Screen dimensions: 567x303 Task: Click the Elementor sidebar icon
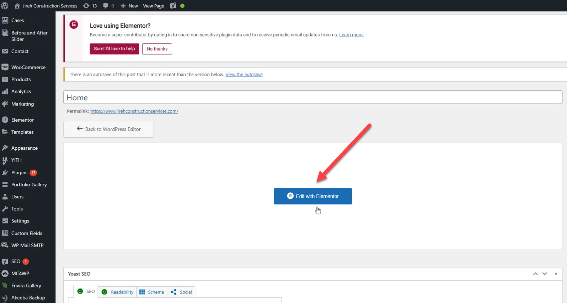point(5,120)
